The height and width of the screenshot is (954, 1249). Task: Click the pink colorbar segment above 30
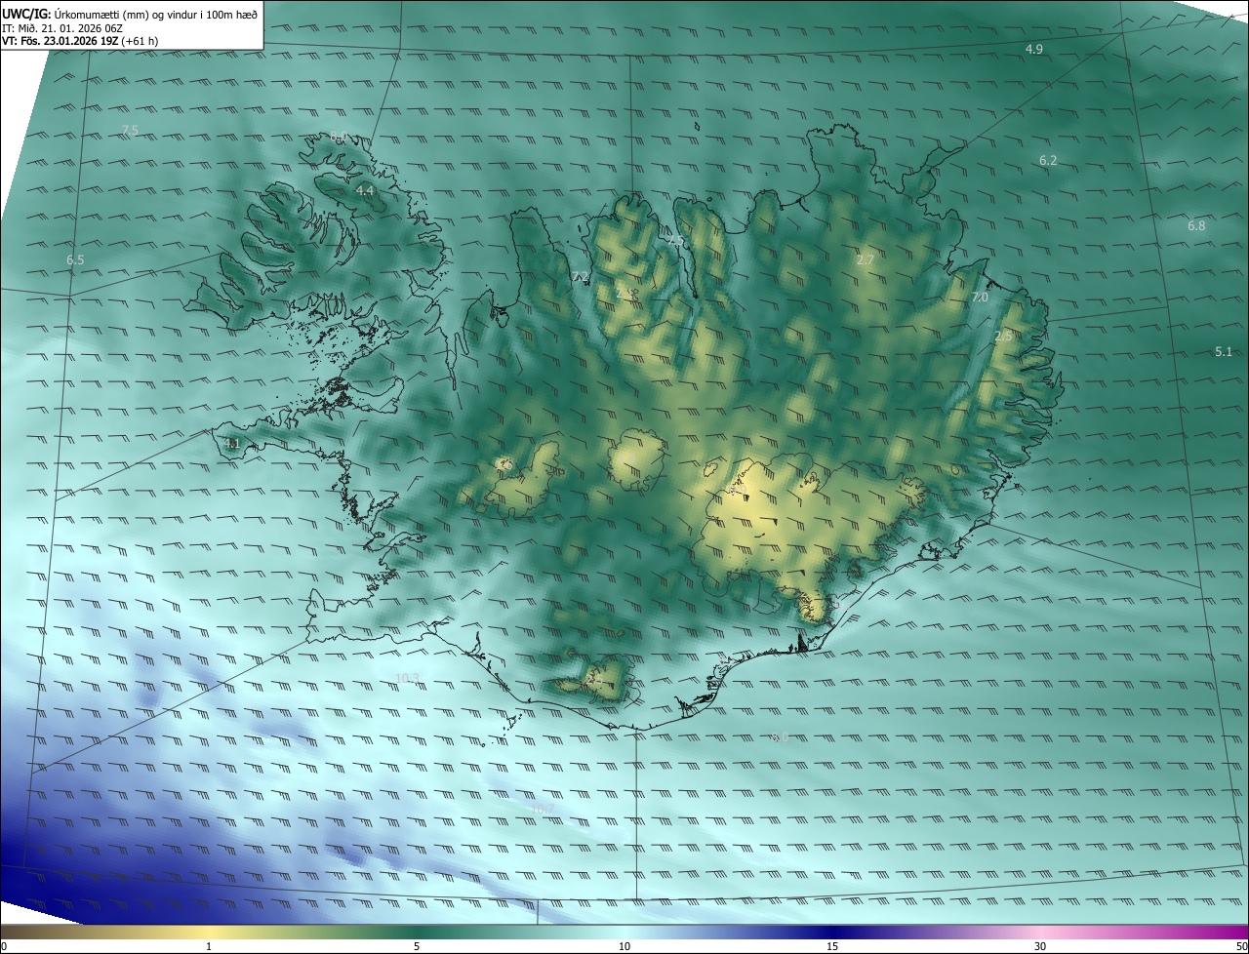1040,932
